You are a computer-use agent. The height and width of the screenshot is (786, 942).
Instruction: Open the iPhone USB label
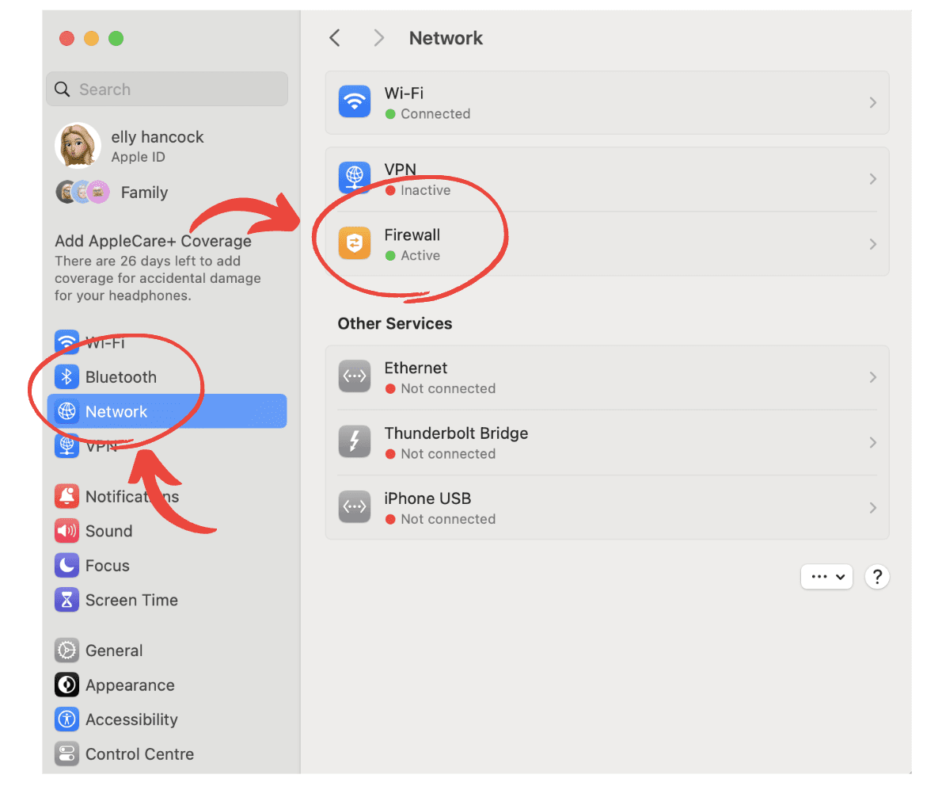coord(427,498)
